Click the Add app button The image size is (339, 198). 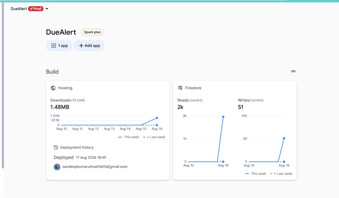(x=89, y=45)
